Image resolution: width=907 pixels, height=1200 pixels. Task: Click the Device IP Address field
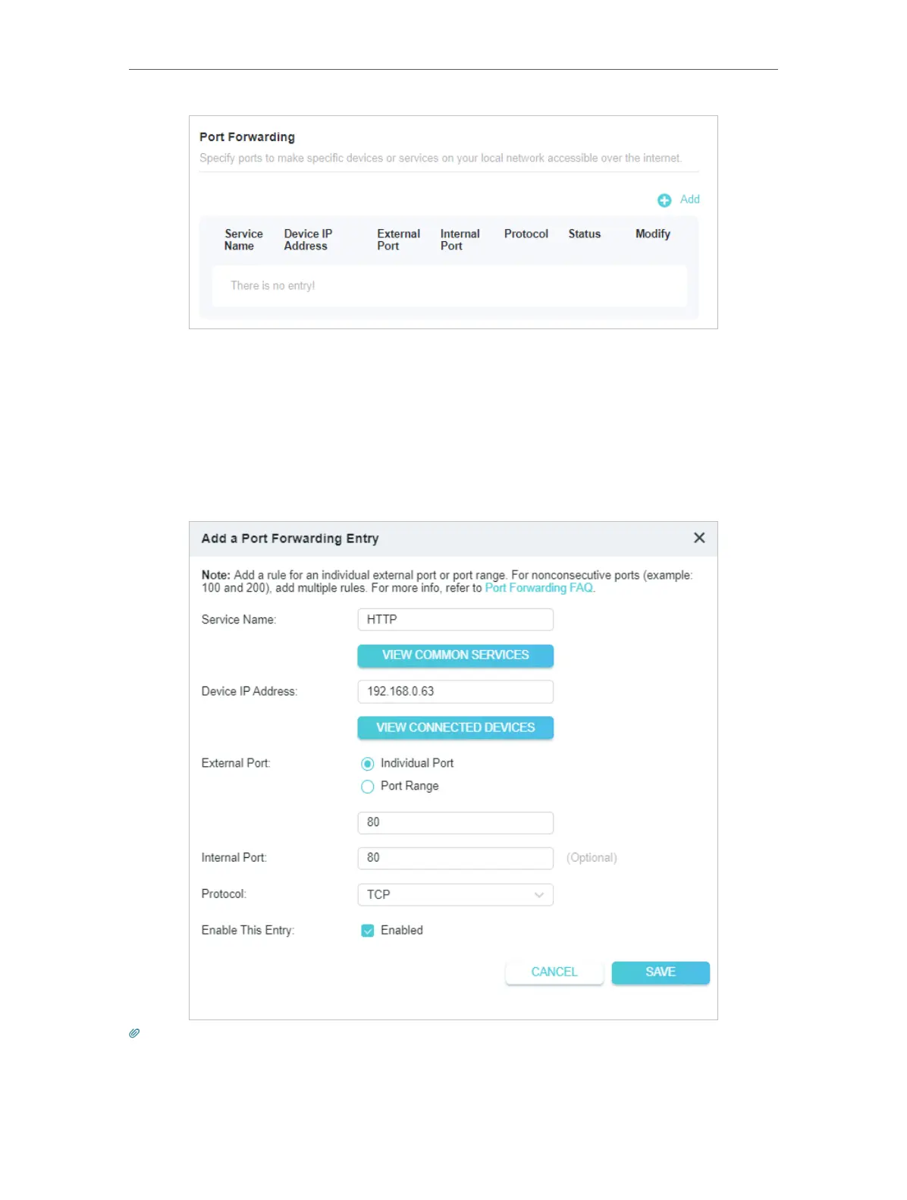tap(455, 692)
